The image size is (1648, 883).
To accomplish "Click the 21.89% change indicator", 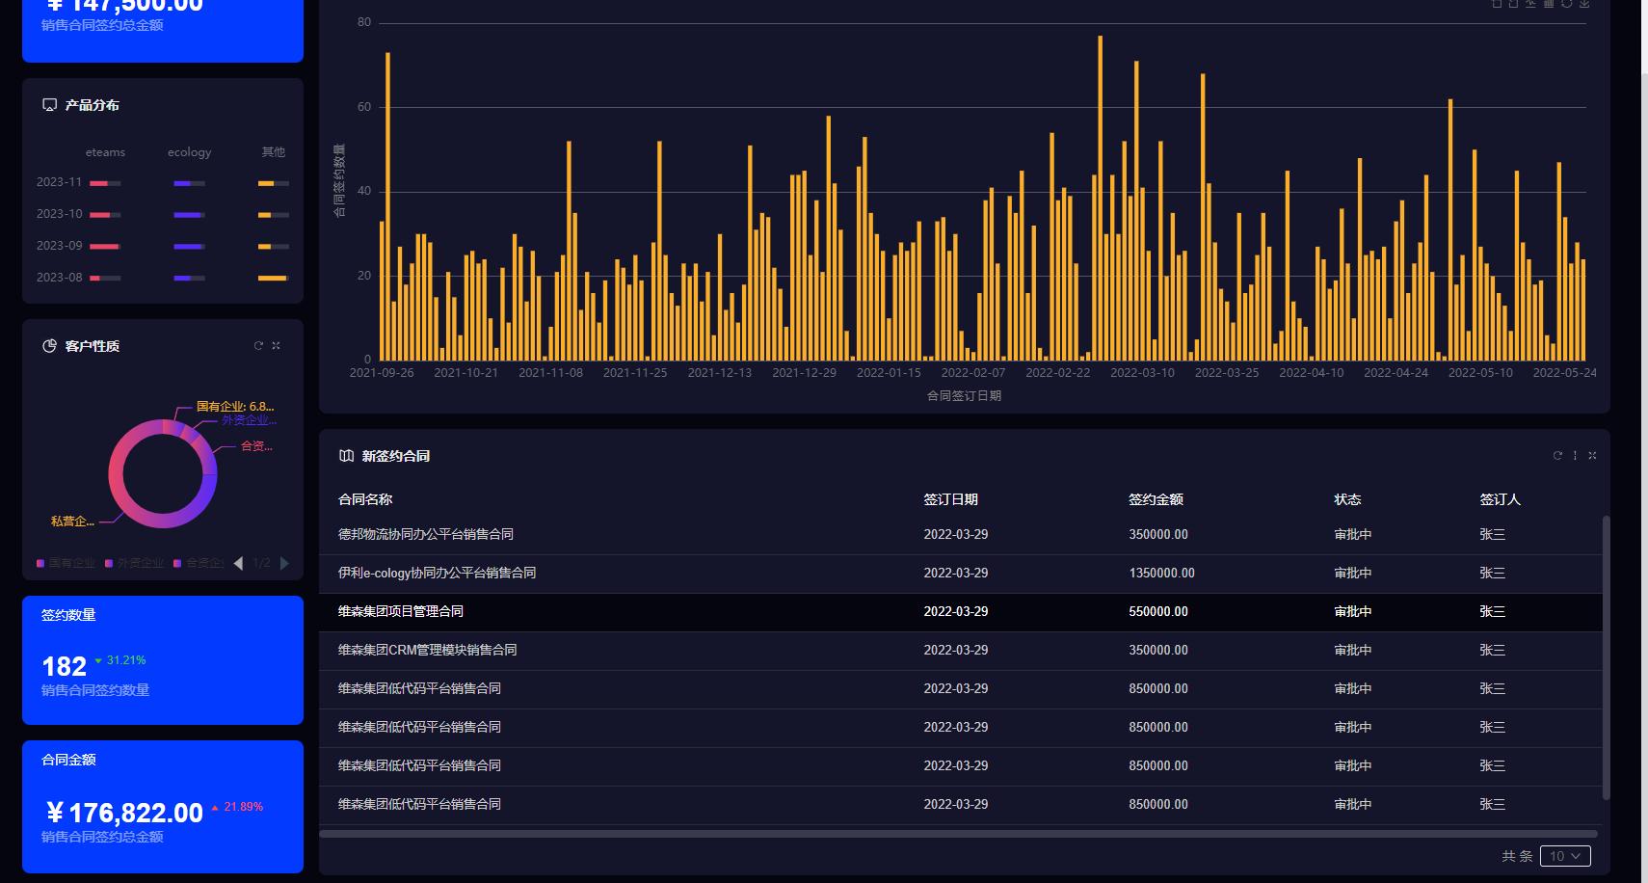I will (x=243, y=807).
